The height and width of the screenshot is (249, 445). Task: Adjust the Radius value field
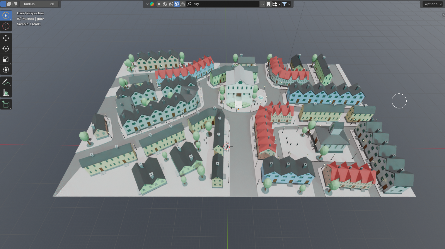(x=39, y=4)
